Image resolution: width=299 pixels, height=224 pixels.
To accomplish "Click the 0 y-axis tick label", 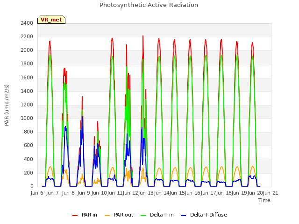I will pos(32,187).
